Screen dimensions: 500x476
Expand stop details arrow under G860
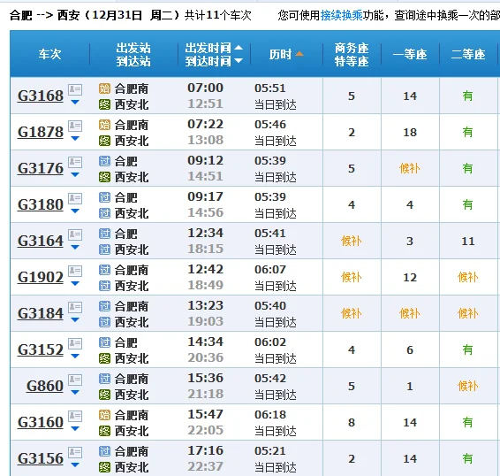tap(75, 392)
